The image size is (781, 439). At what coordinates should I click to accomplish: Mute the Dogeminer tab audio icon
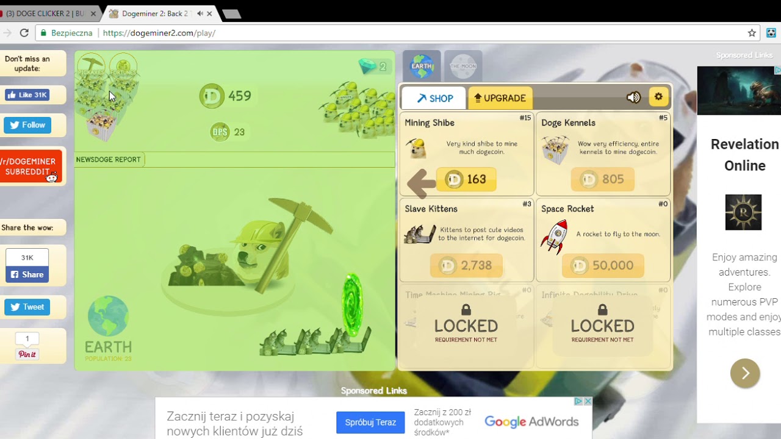200,13
